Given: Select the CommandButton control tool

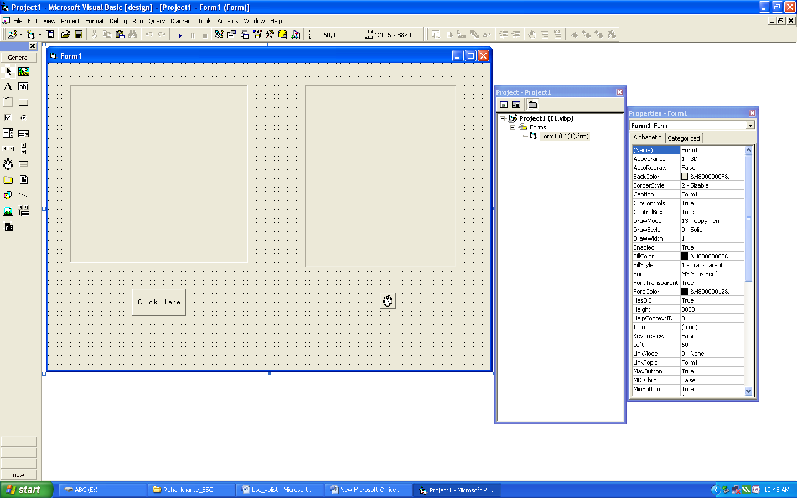Looking at the screenshot, I should 24,102.
